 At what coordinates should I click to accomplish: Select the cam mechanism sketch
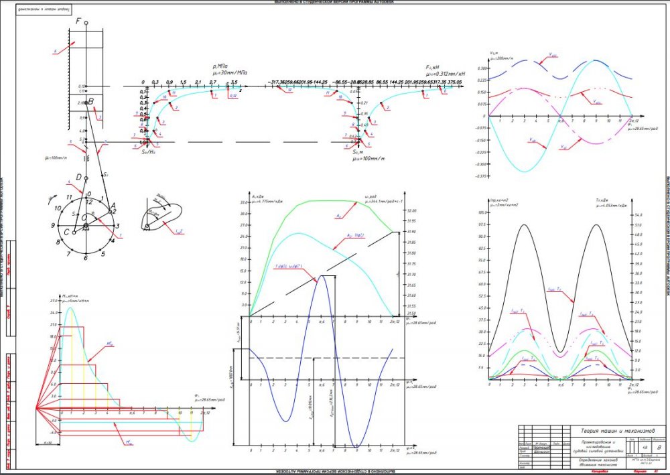coord(163,213)
